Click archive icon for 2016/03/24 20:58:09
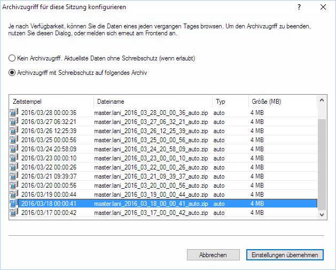Image resolution: width=336 pixels, height=270 pixels. pyautogui.click(x=14, y=149)
